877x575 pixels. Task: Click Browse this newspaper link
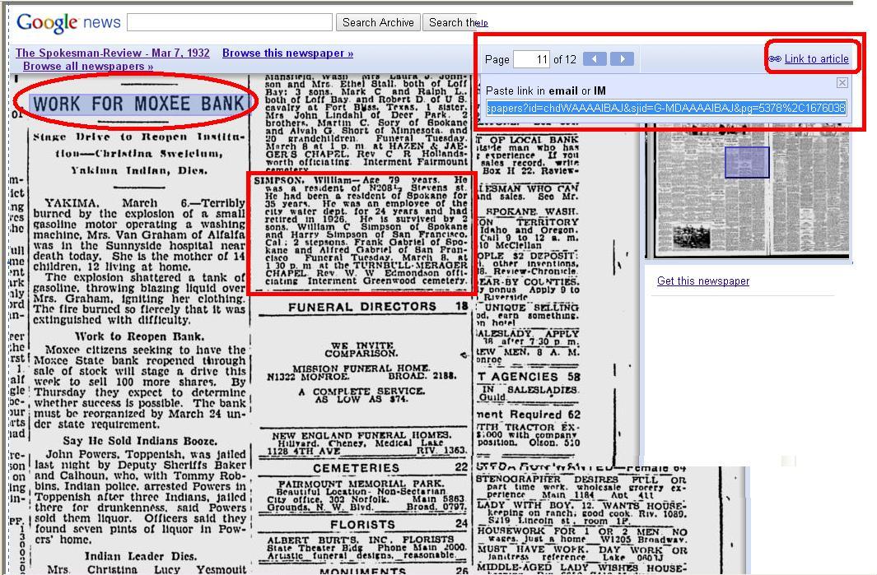287,53
